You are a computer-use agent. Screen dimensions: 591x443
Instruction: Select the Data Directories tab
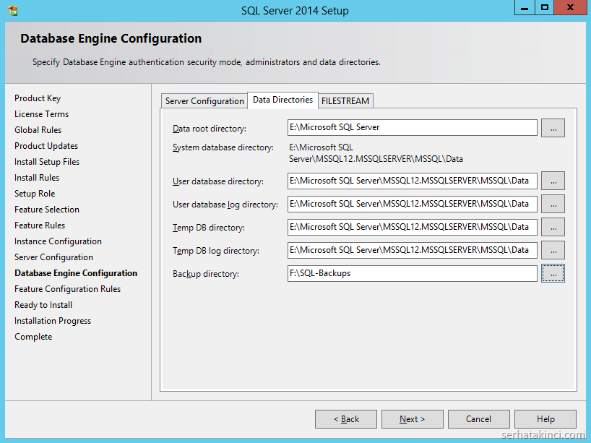pyautogui.click(x=282, y=100)
